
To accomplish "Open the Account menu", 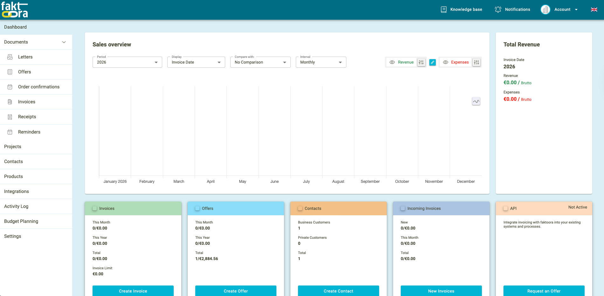I will click(x=563, y=9).
